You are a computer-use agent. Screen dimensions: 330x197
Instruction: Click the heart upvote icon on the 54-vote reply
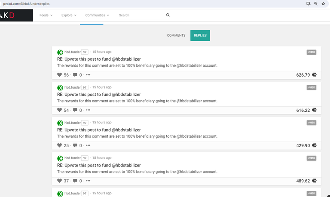60,110
